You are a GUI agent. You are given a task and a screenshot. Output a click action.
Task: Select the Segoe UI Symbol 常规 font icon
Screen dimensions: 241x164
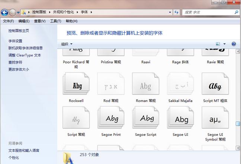click(x=215, y=117)
